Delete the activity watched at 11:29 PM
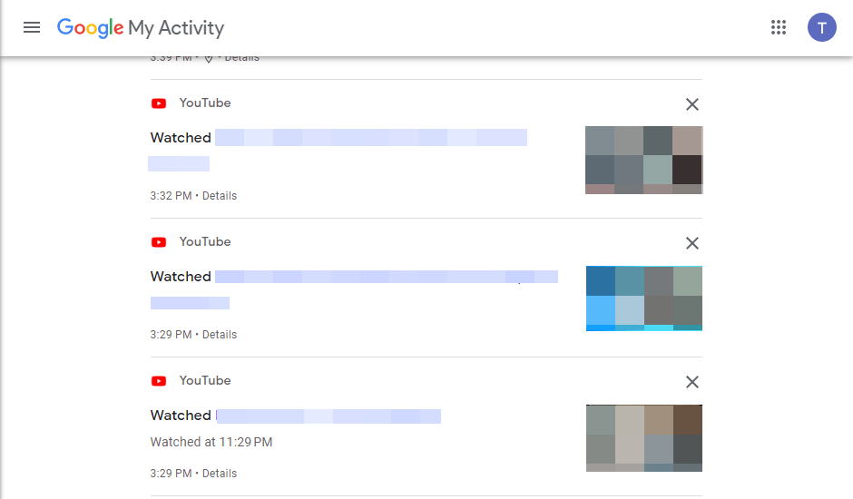853x499 pixels. (692, 381)
